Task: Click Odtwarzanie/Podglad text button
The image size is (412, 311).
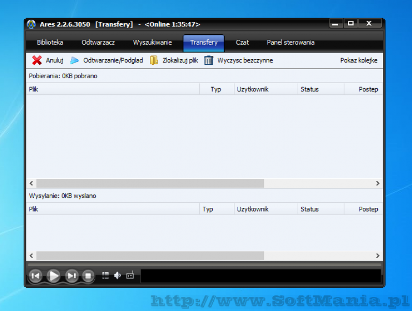Action: (113, 61)
